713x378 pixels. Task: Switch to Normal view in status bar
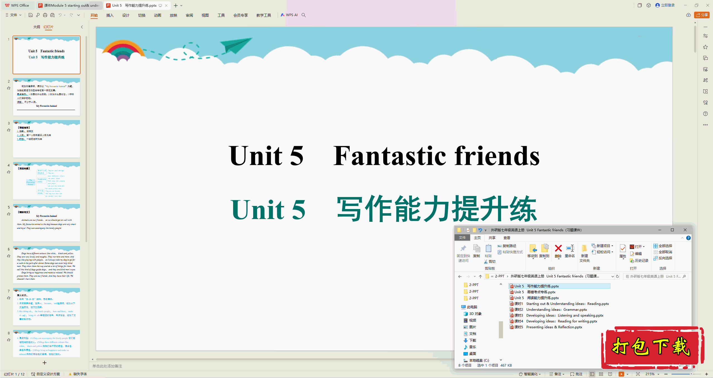coord(592,374)
